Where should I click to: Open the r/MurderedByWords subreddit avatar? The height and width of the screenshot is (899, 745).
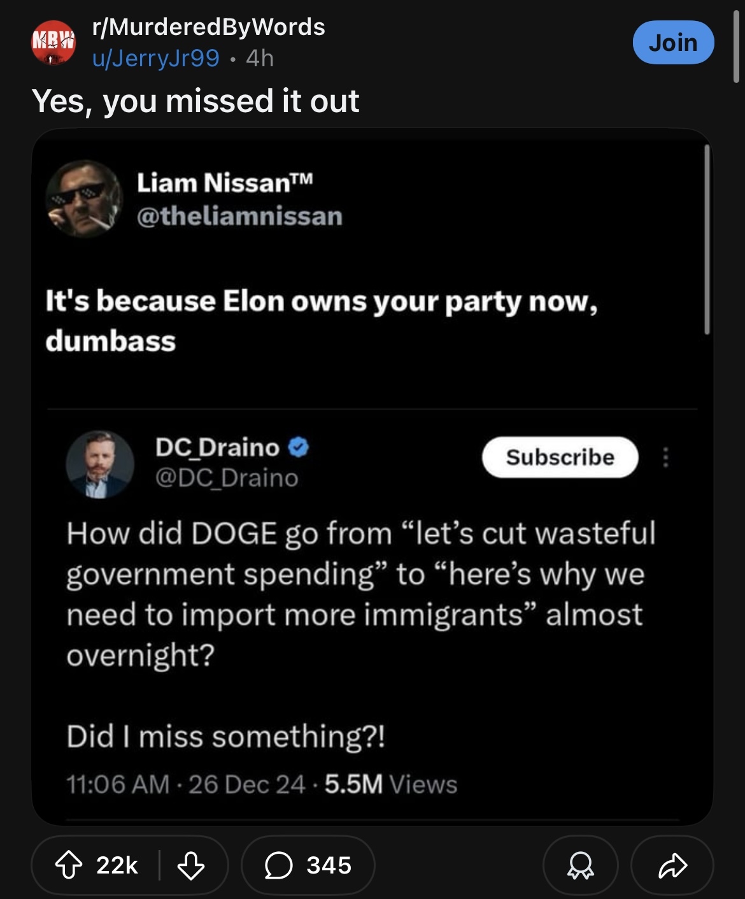click(x=53, y=43)
